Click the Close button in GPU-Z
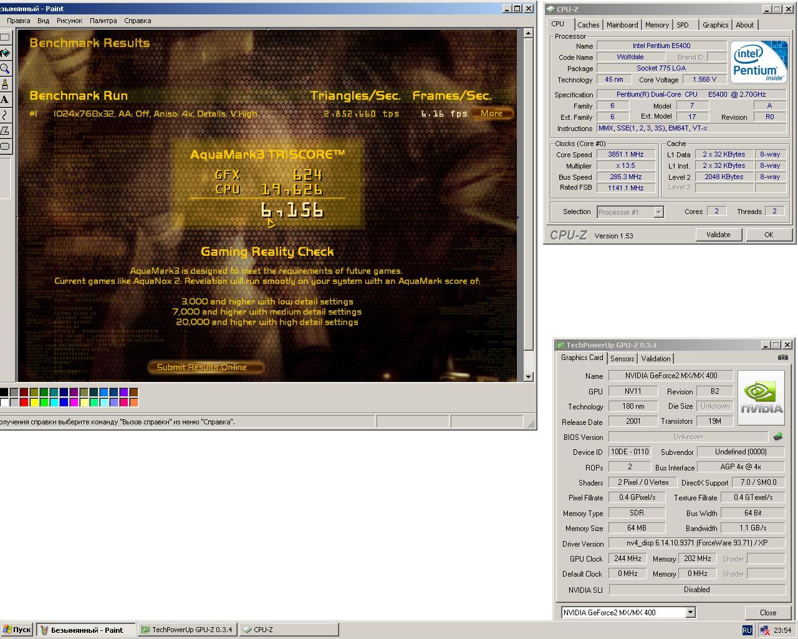 768,612
